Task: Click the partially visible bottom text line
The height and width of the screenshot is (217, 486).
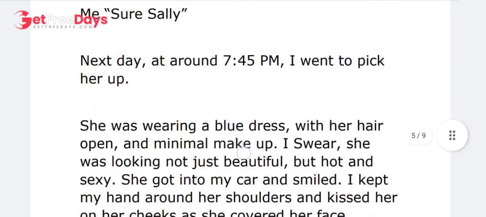Action: coord(213,213)
